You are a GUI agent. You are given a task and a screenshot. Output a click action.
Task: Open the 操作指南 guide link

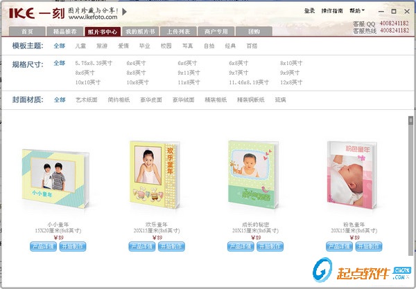(332, 11)
